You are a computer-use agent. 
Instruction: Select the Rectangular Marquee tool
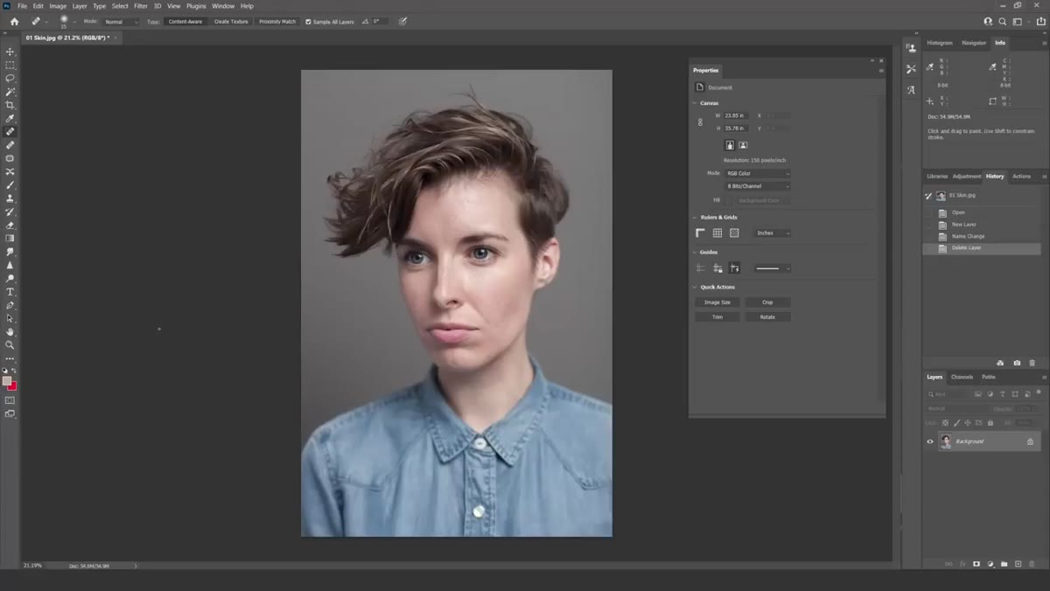pos(10,65)
